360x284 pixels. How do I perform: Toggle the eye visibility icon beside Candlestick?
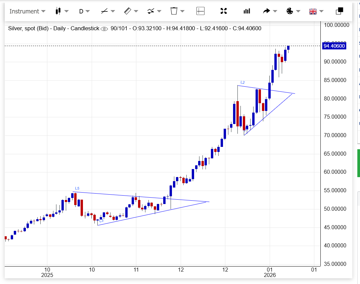point(104,29)
